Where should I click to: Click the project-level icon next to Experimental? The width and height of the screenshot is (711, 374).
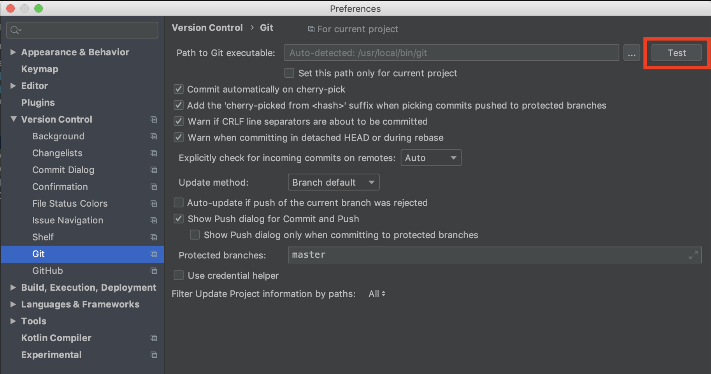point(154,355)
